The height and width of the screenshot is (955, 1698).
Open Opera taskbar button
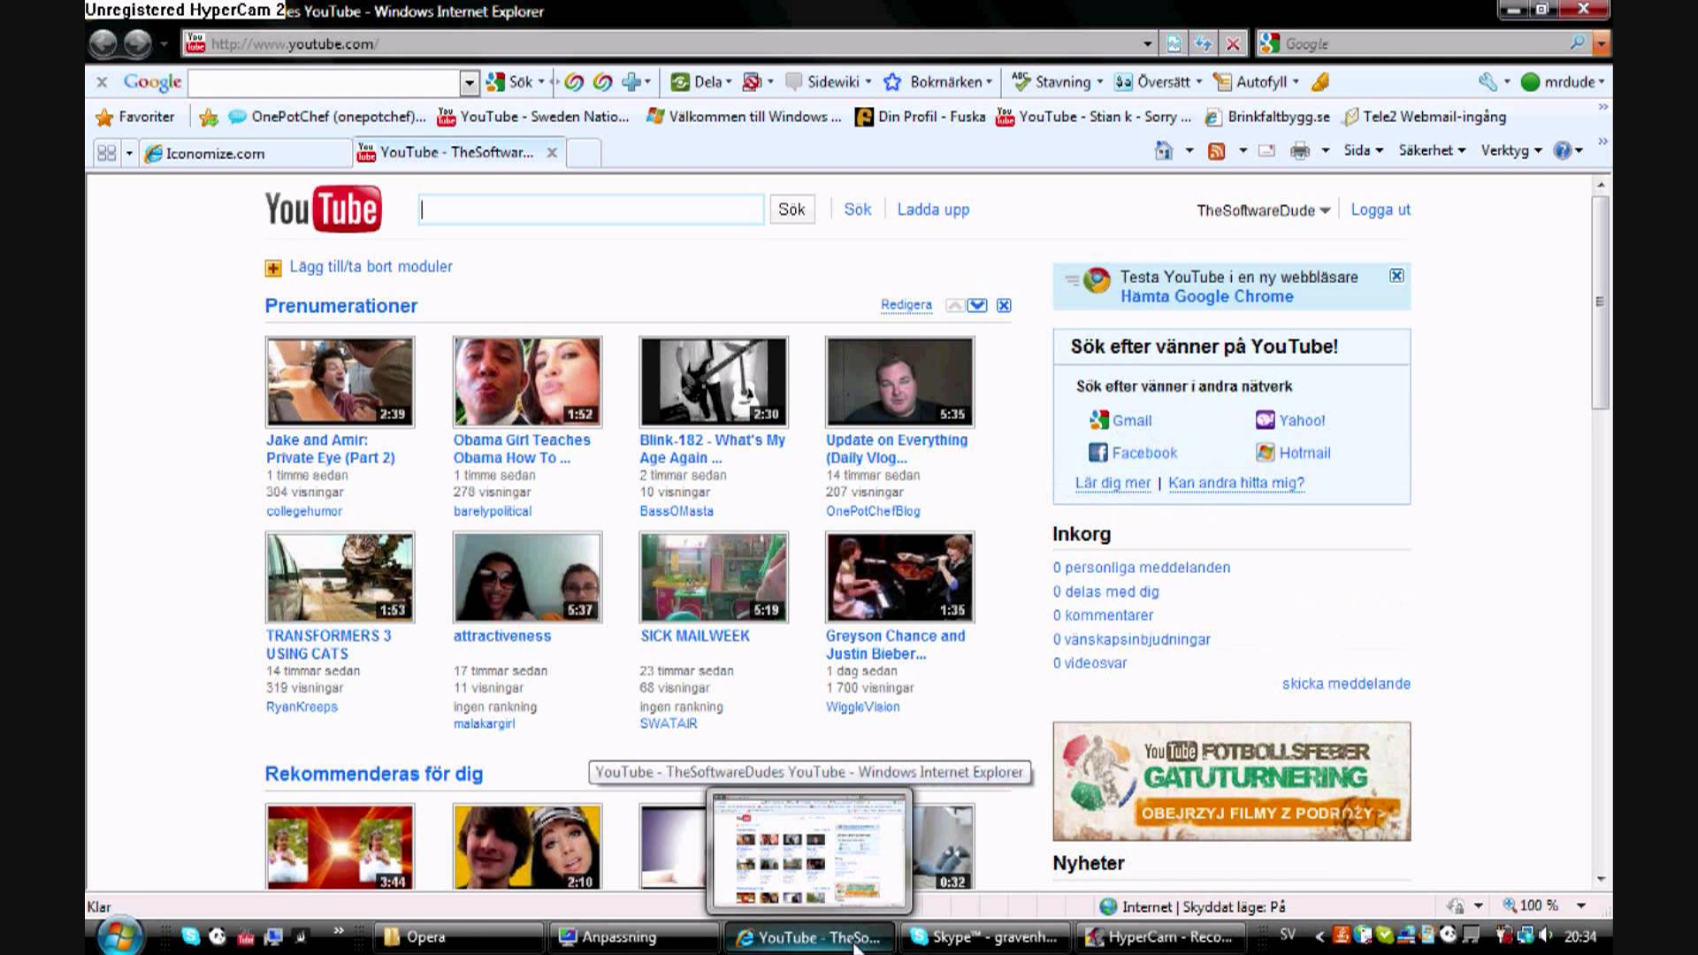pos(460,937)
